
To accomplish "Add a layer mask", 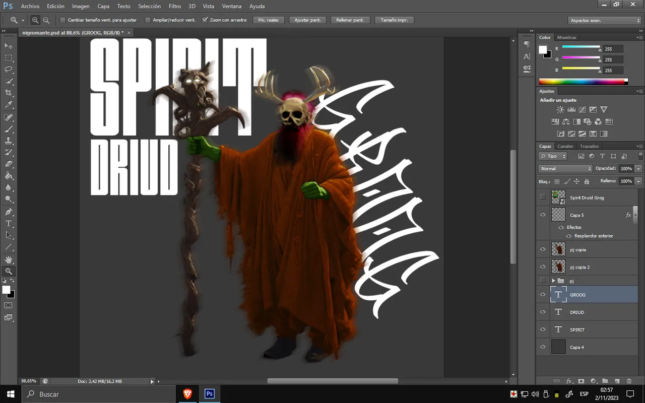I will click(x=581, y=381).
